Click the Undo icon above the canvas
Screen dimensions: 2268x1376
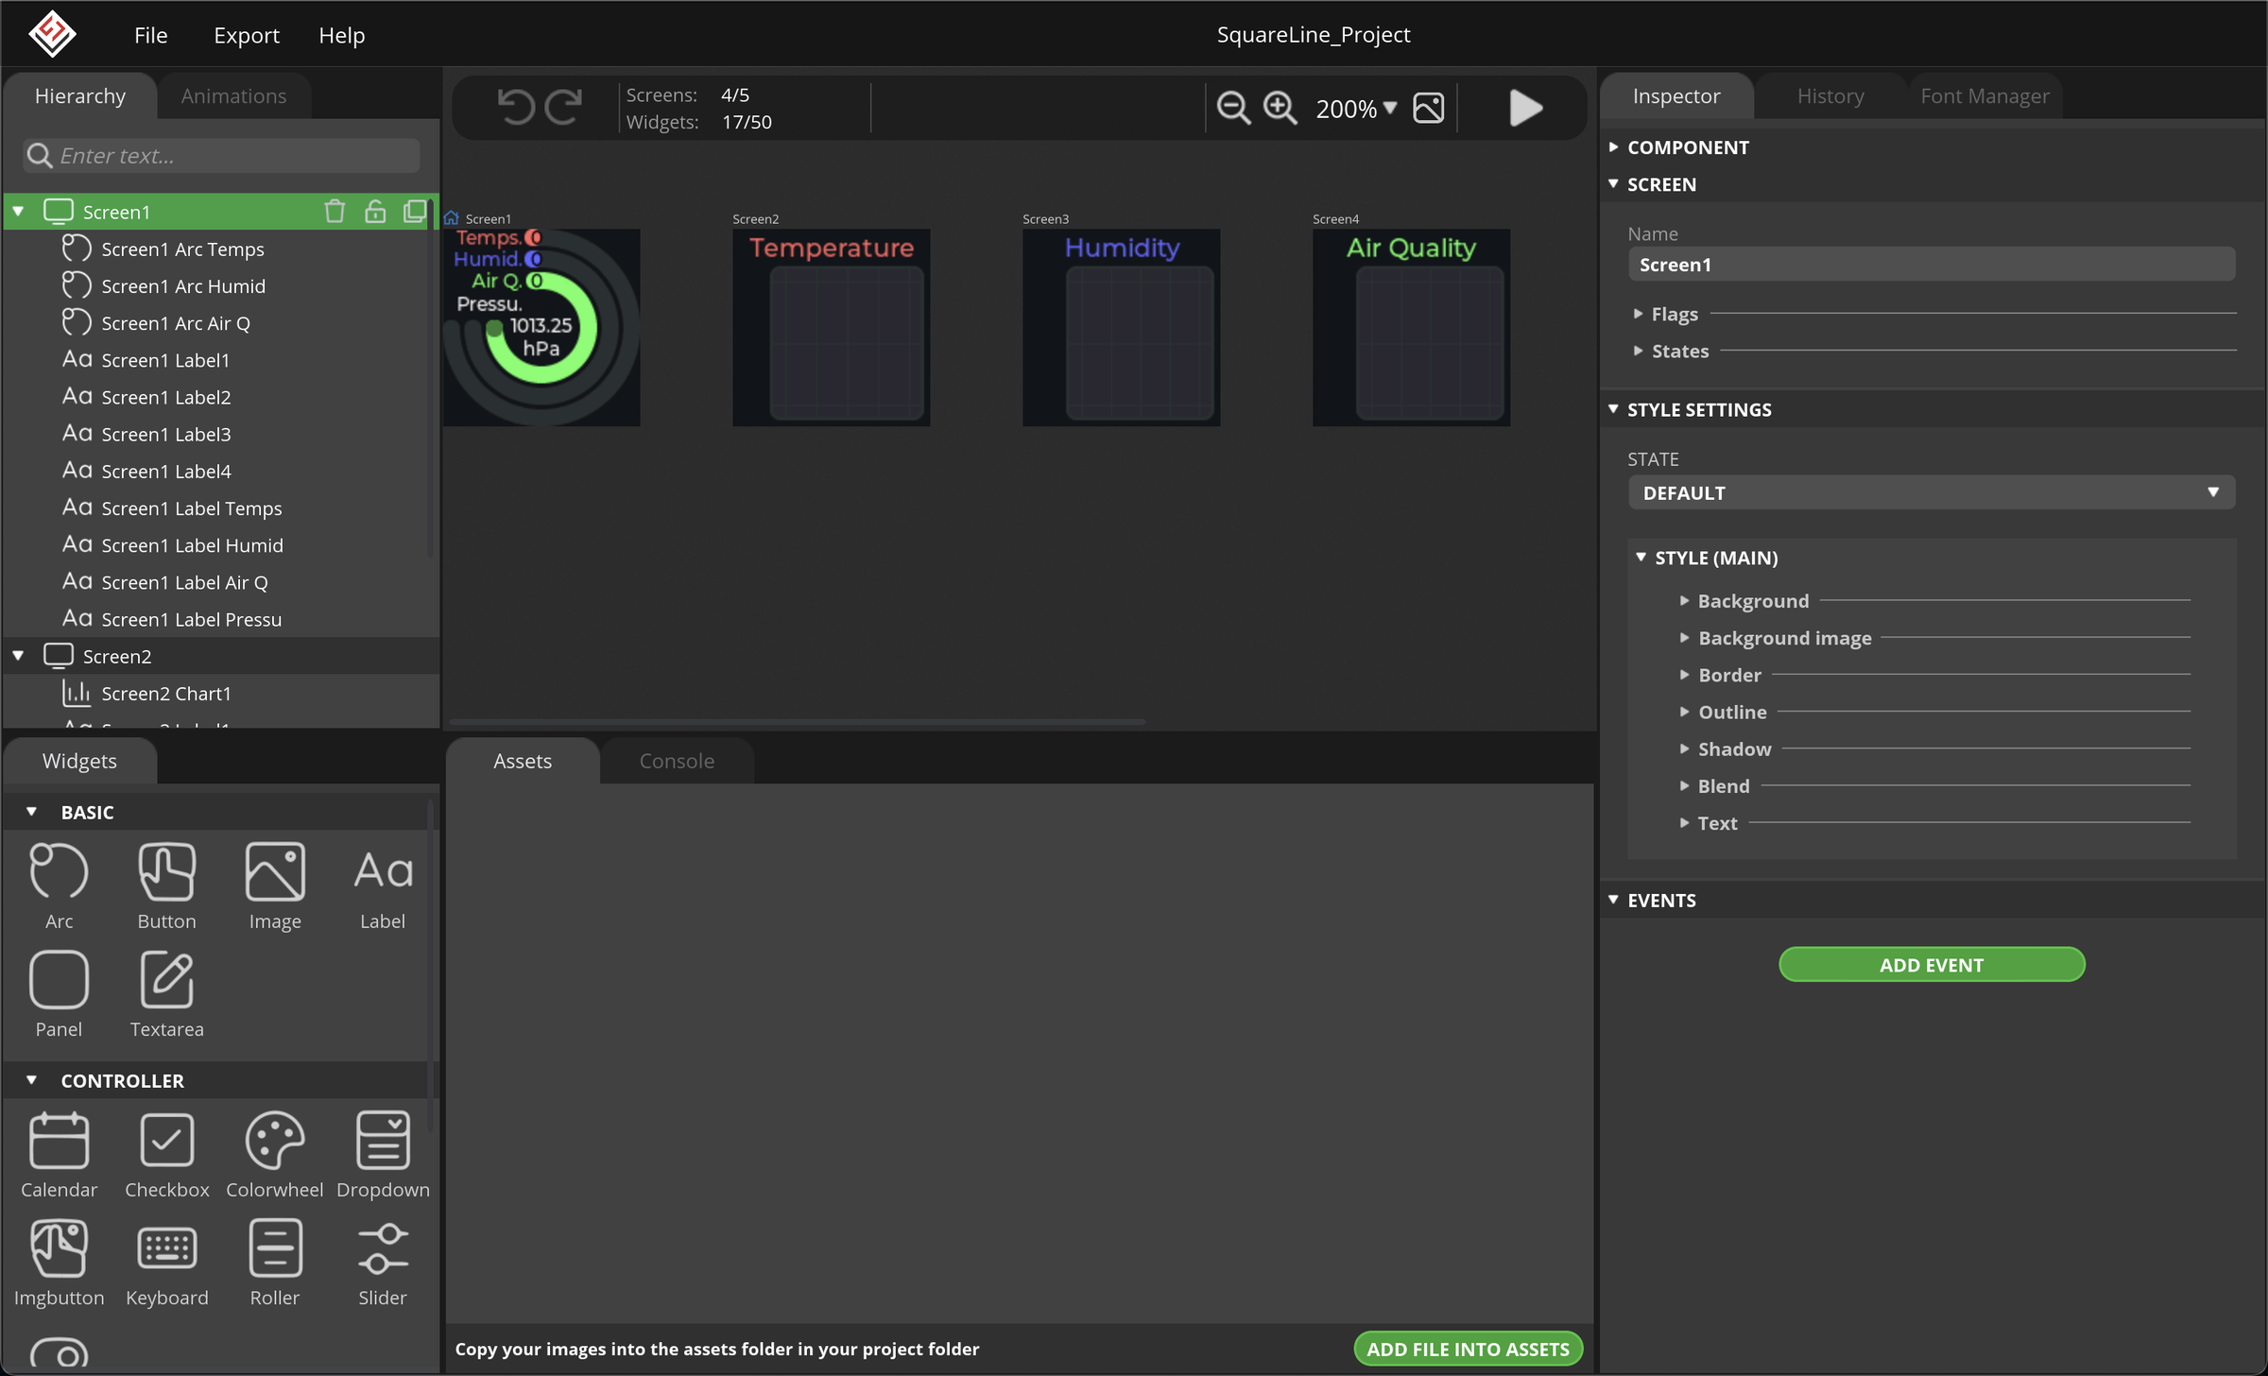click(x=514, y=107)
